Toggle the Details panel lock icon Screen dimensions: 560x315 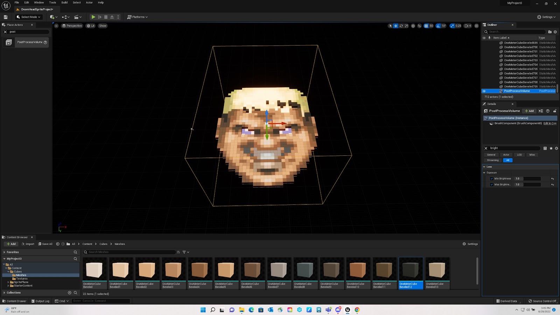pos(555,111)
